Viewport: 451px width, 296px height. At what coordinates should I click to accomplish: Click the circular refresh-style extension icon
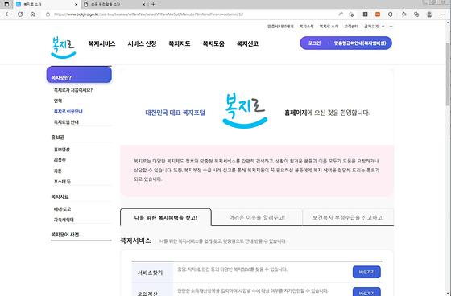[x=391, y=14]
